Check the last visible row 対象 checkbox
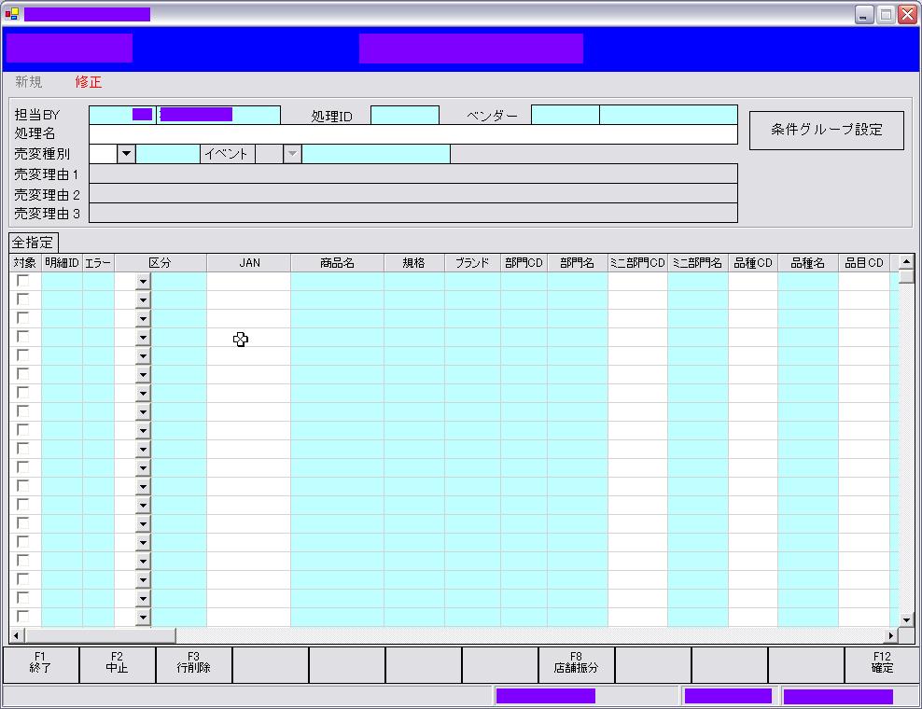 (23, 616)
